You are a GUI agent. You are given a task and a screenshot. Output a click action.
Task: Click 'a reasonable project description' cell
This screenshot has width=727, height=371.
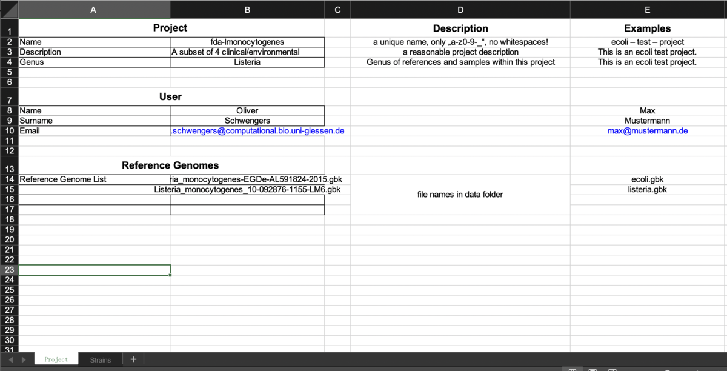460,52
